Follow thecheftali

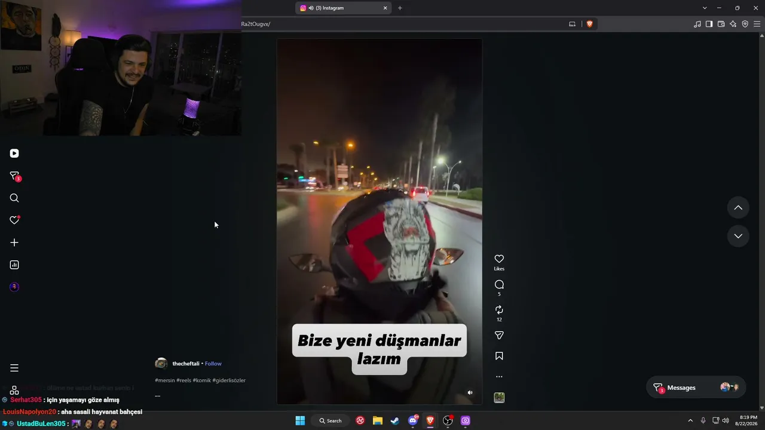(213, 364)
